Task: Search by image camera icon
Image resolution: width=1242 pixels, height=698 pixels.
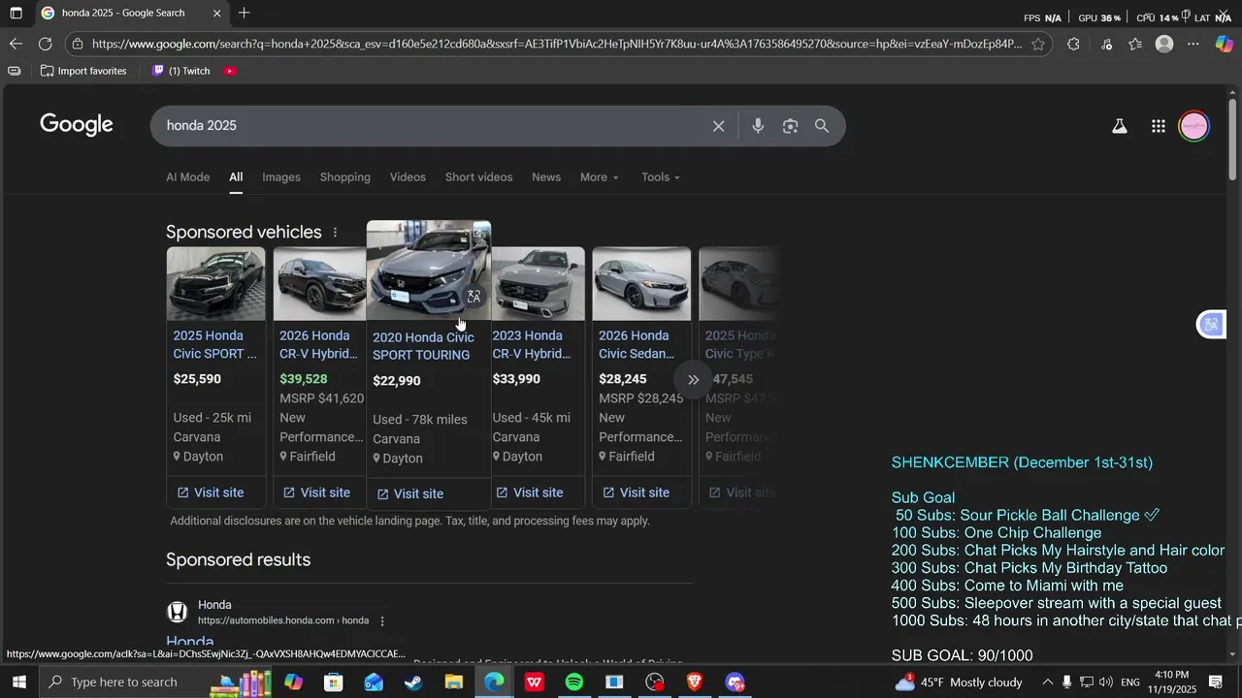Action: coord(790,126)
